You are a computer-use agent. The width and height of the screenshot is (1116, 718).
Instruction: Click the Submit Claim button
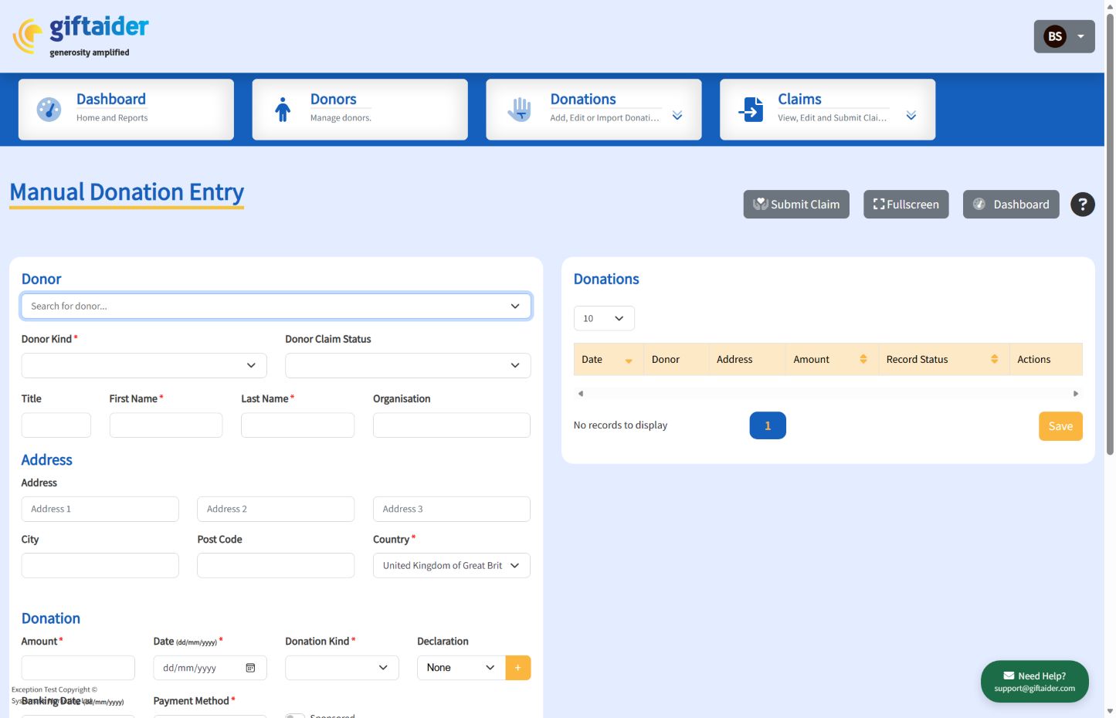(796, 205)
